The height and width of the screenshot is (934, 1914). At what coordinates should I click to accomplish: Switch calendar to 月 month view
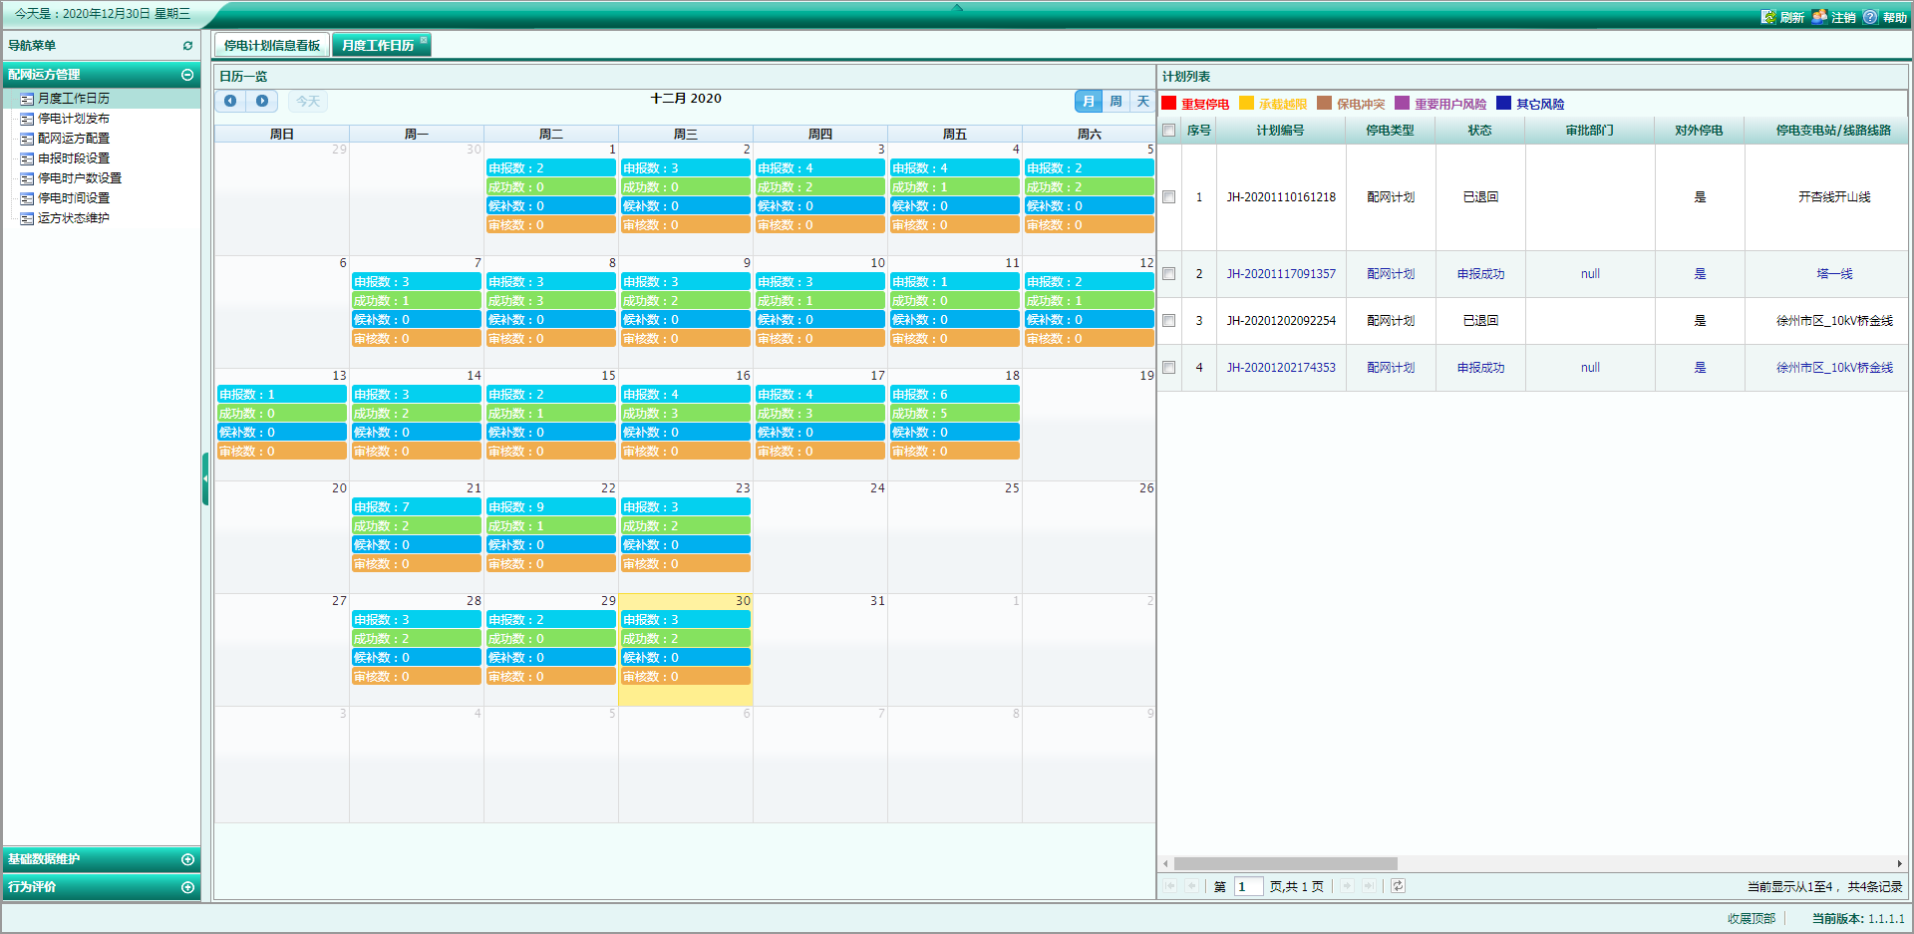(1089, 102)
